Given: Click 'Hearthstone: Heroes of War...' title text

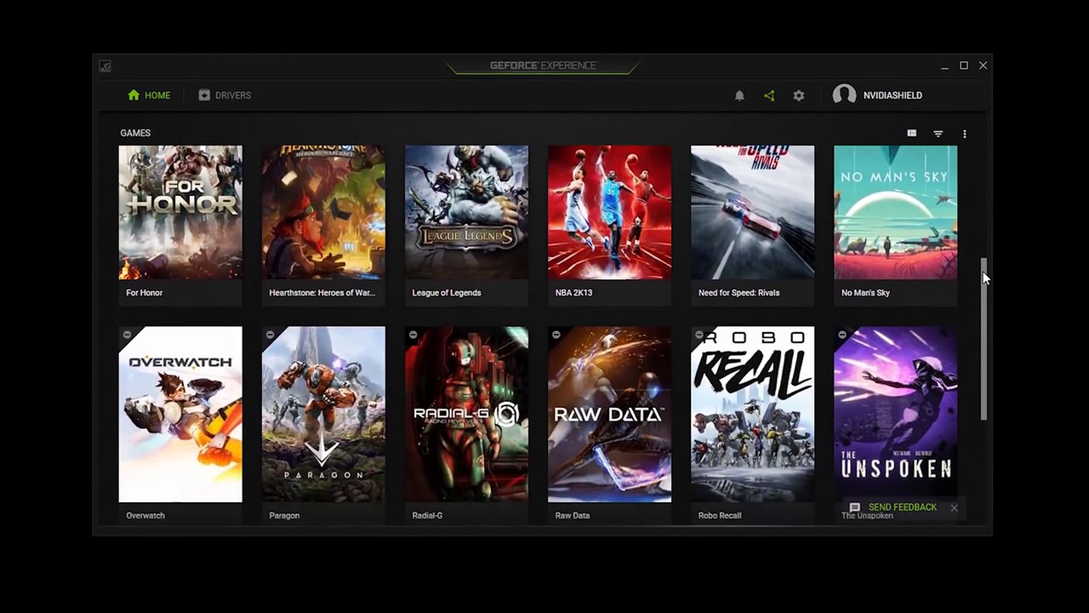Looking at the screenshot, I should tap(322, 293).
